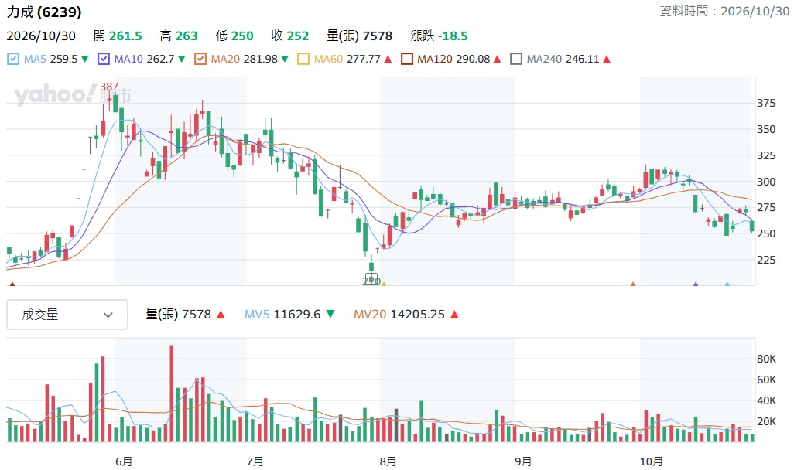
Task: Uncheck the MA10 moving average checkbox
Action: point(103,60)
